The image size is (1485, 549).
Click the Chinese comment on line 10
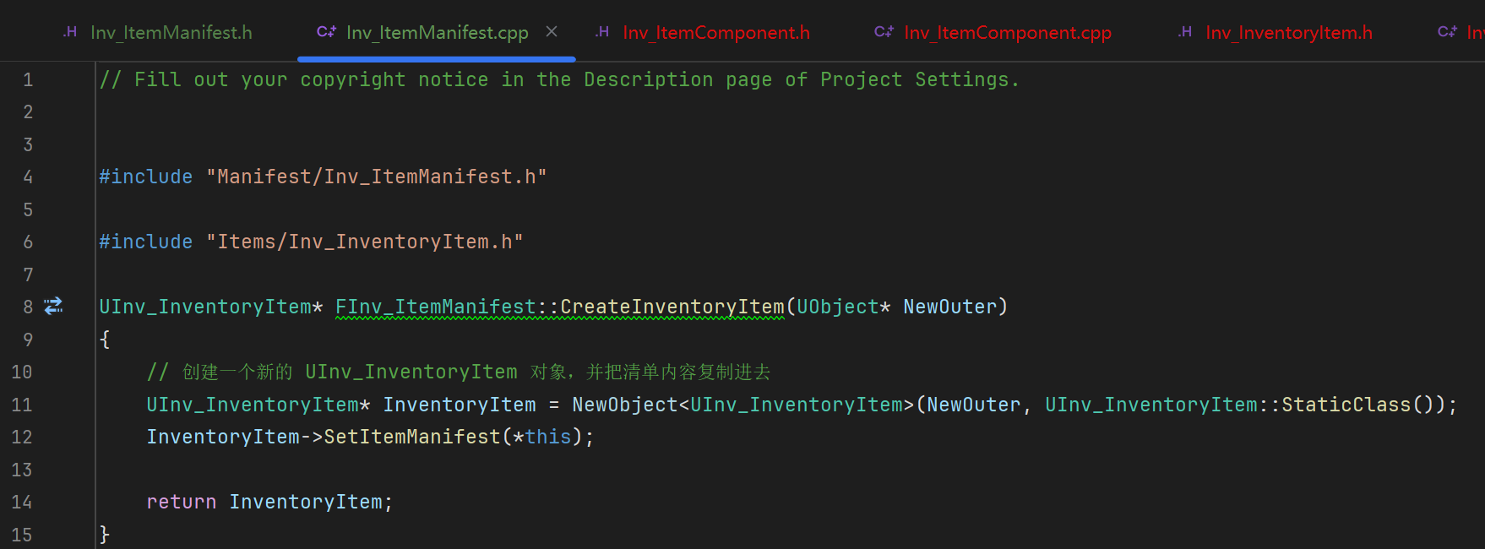click(x=459, y=372)
